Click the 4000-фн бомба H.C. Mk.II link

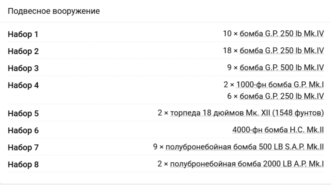click(x=278, y=130)
